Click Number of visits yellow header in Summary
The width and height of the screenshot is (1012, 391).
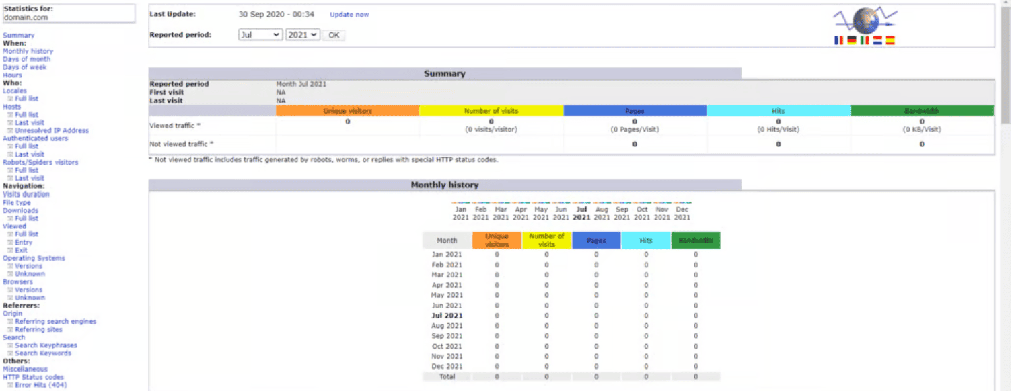point(491,111)
